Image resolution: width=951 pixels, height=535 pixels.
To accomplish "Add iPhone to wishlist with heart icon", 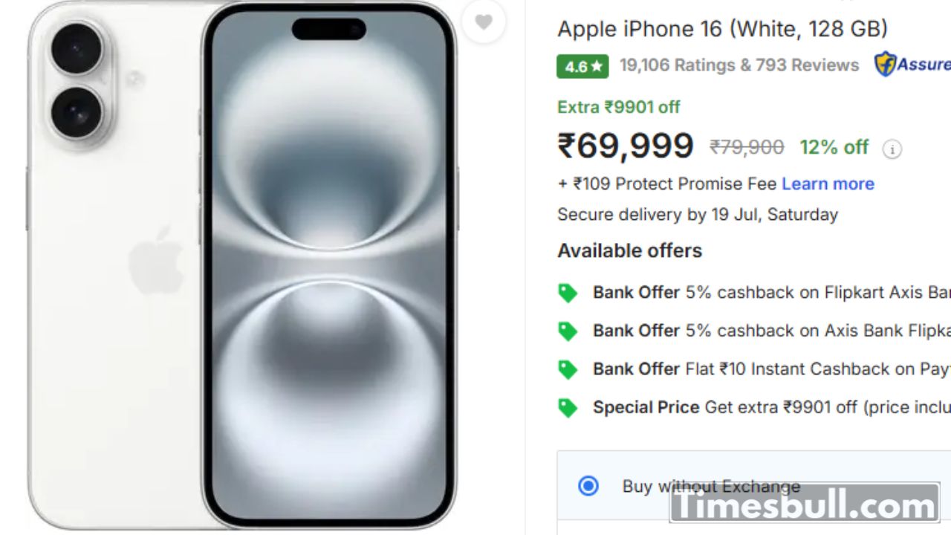I will coord(484,22).
